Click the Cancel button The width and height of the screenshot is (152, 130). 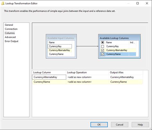[120, 125]
